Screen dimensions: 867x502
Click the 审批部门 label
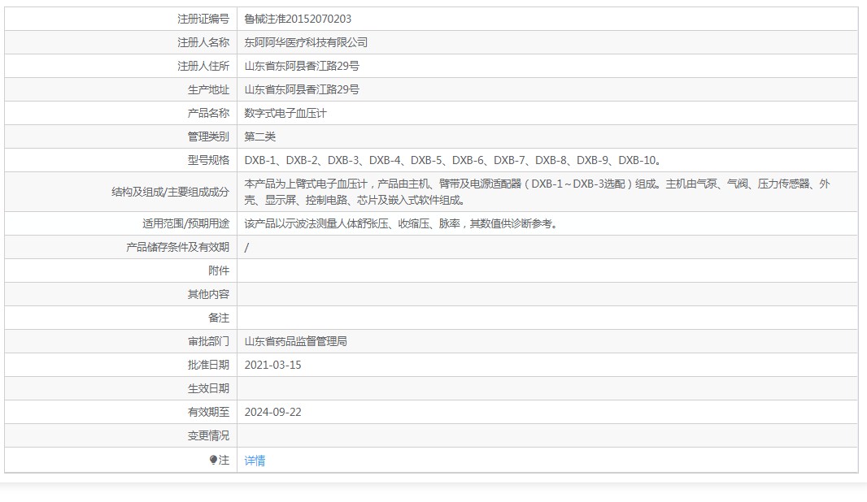(x=208, y=341)
